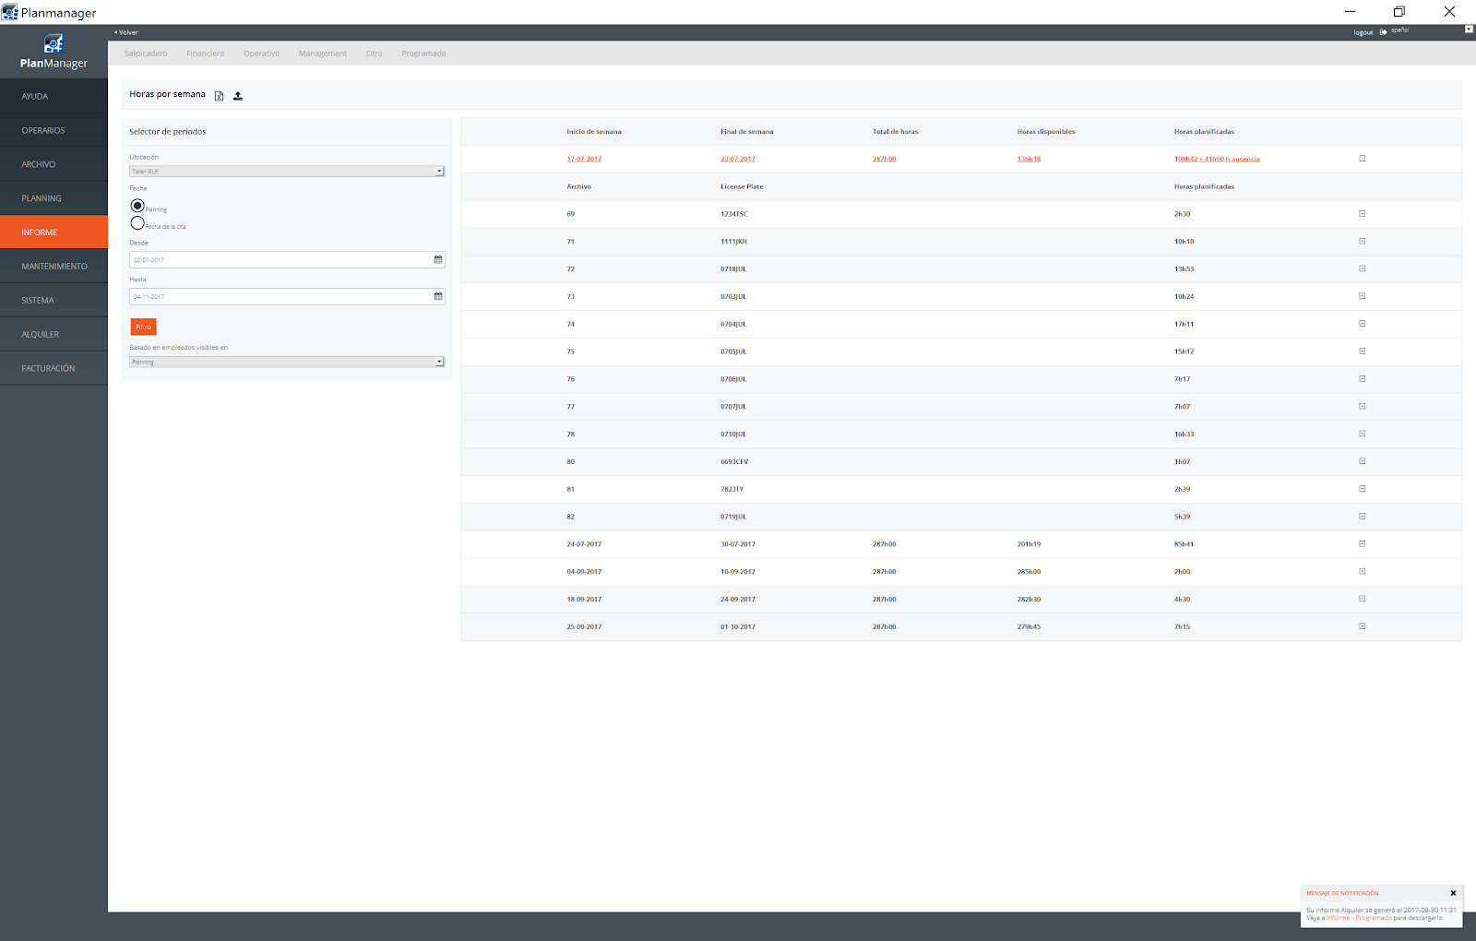
Task: Click the logout link
Action: point(1363,32)
